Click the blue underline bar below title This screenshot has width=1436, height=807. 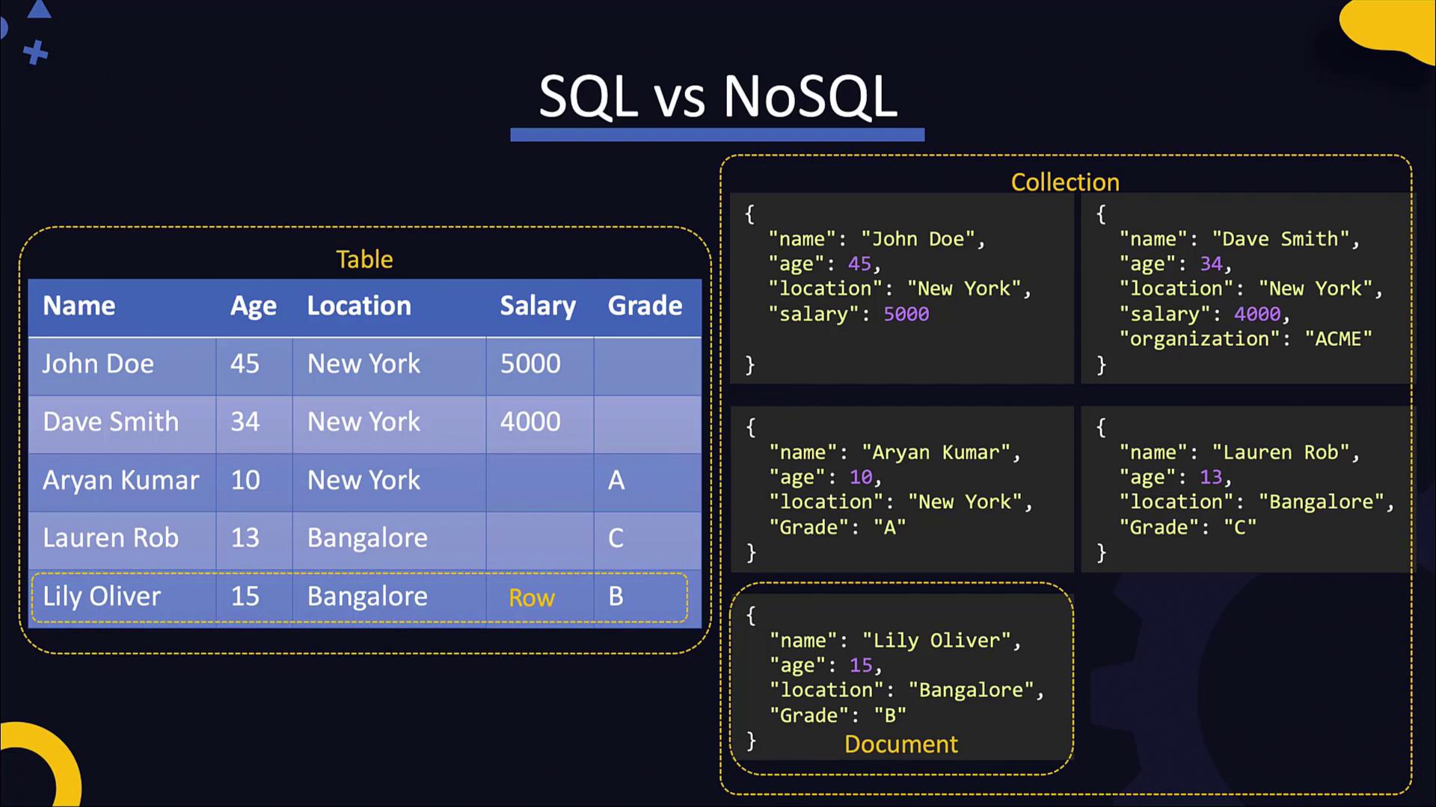[717, 135]
